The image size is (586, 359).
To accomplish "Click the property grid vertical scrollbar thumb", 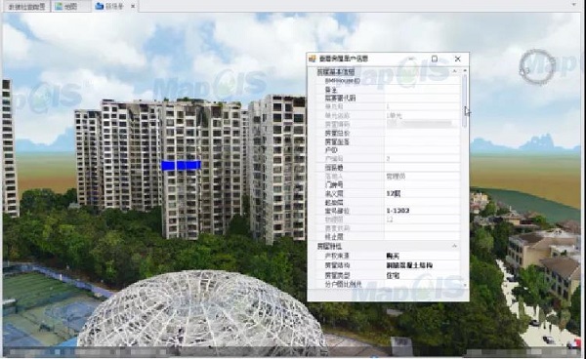I will tap(465, 100).
